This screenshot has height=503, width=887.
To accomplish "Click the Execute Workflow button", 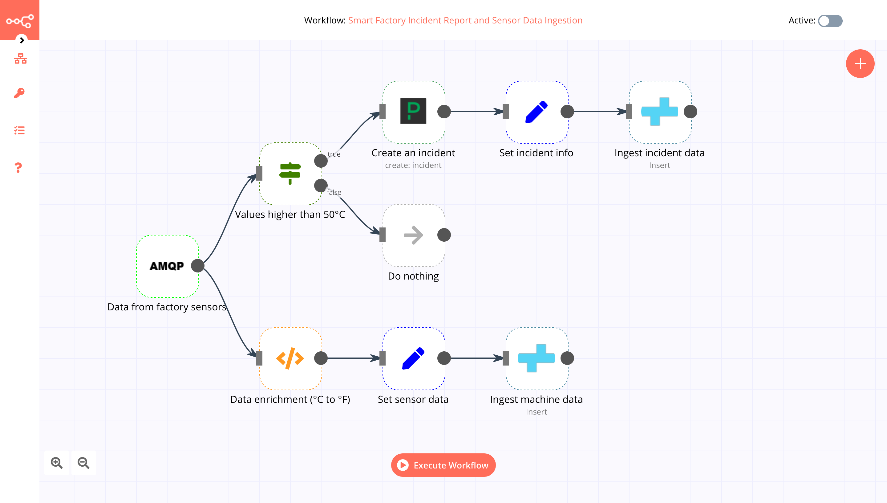I will (443, 465).
